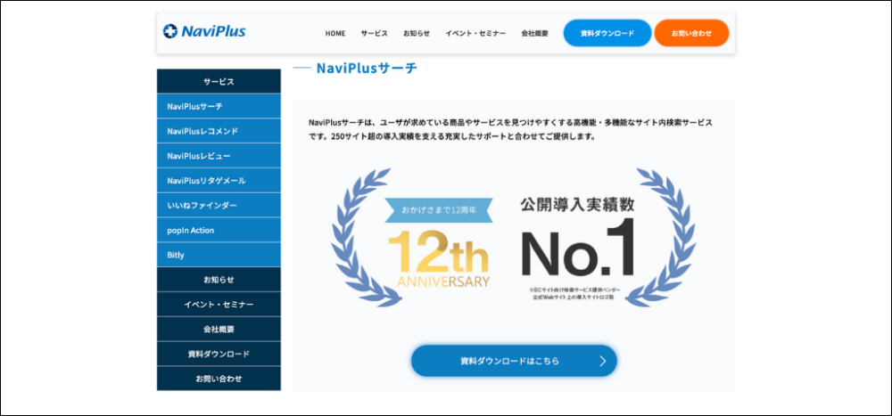Viewport: 892px width, 416px height.
Task: Open イベント・セミナー in the sidebar
Action: 219,304
